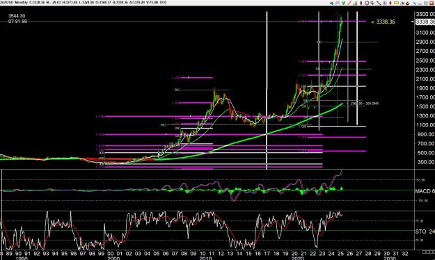Click the green checkmark toolbar icon

[343, 3]
